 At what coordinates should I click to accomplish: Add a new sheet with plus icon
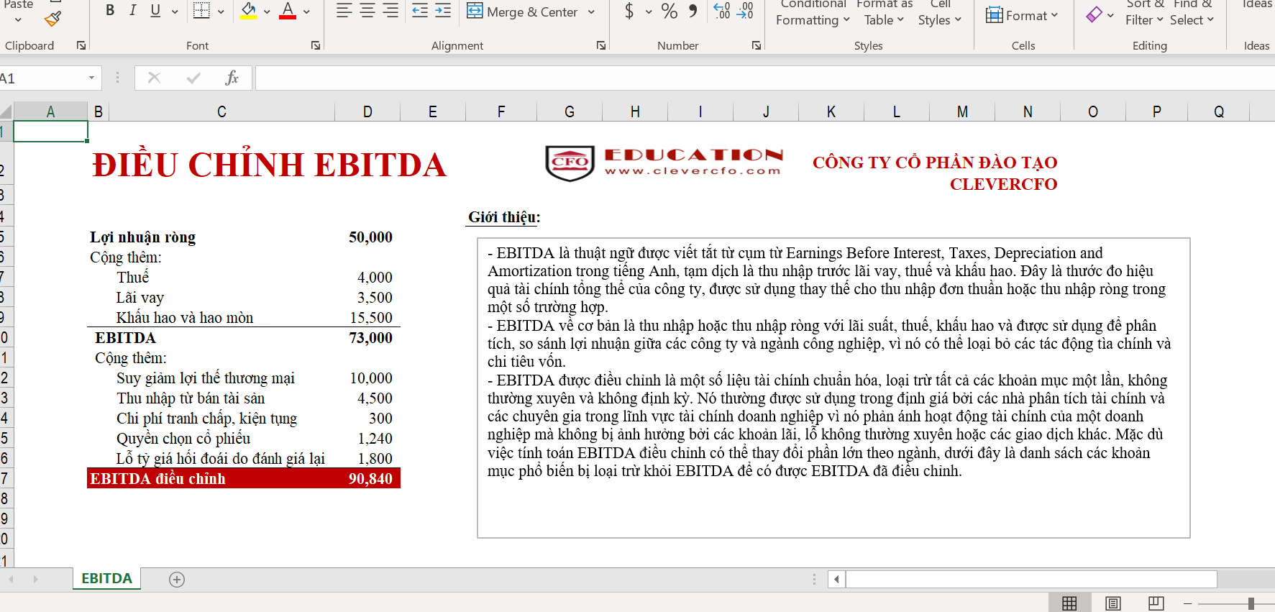[177, 580]
